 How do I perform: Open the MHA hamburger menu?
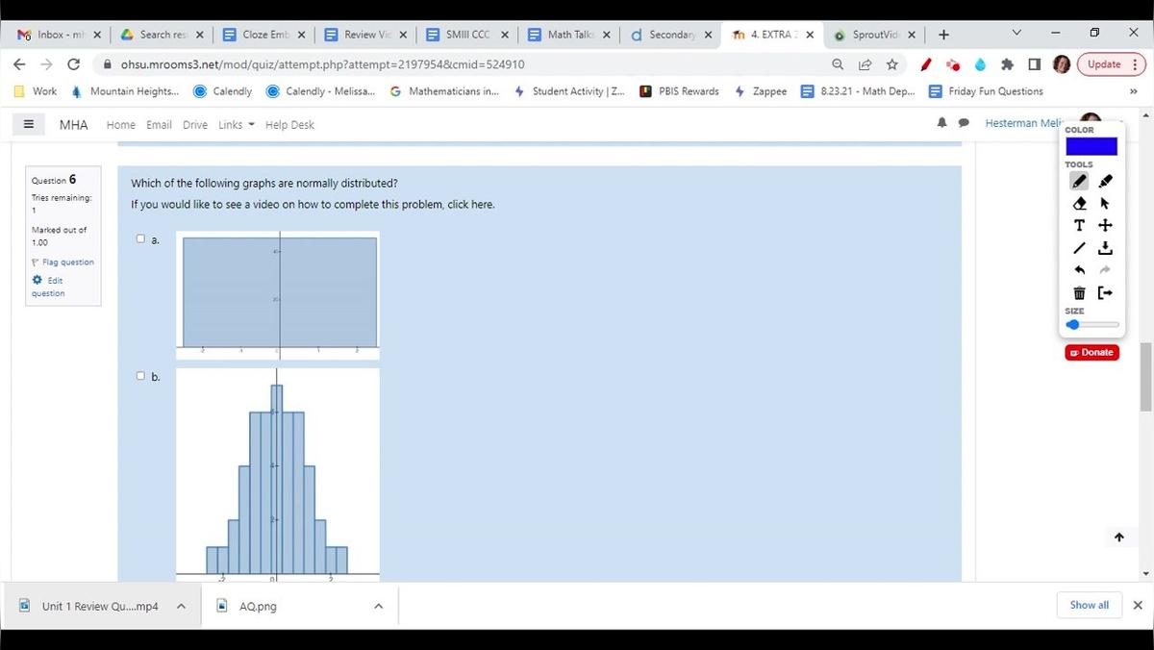tap(28, 124)
